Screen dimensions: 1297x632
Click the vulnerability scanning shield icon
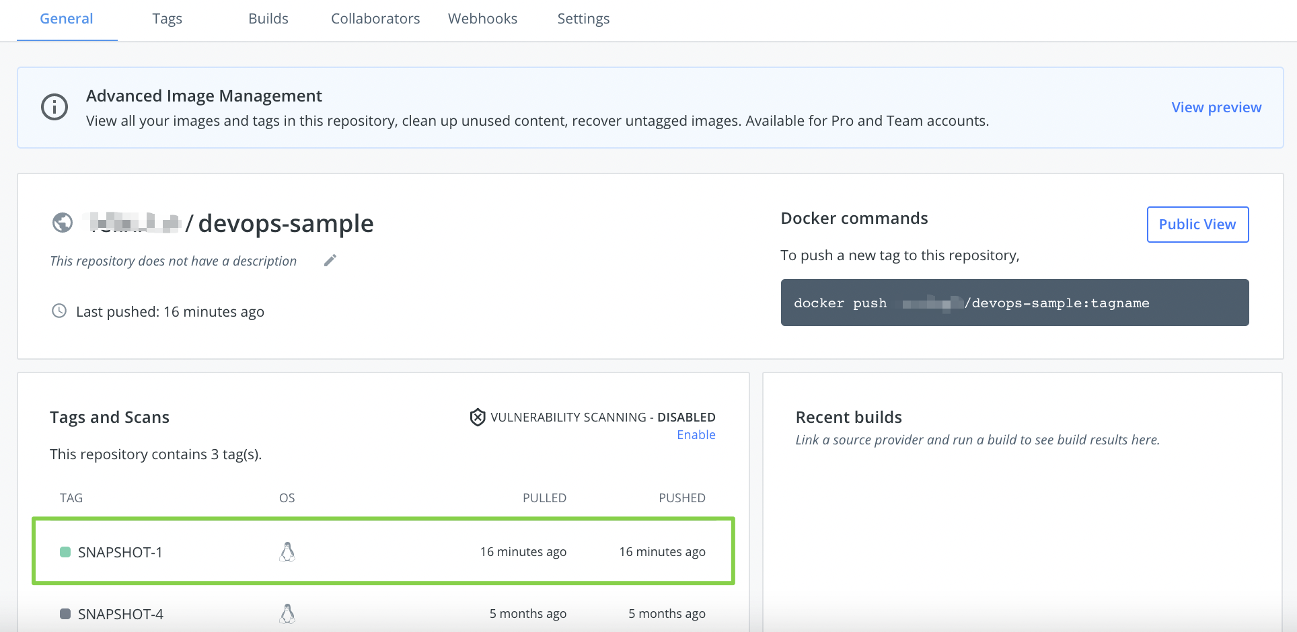coord(477,417)
